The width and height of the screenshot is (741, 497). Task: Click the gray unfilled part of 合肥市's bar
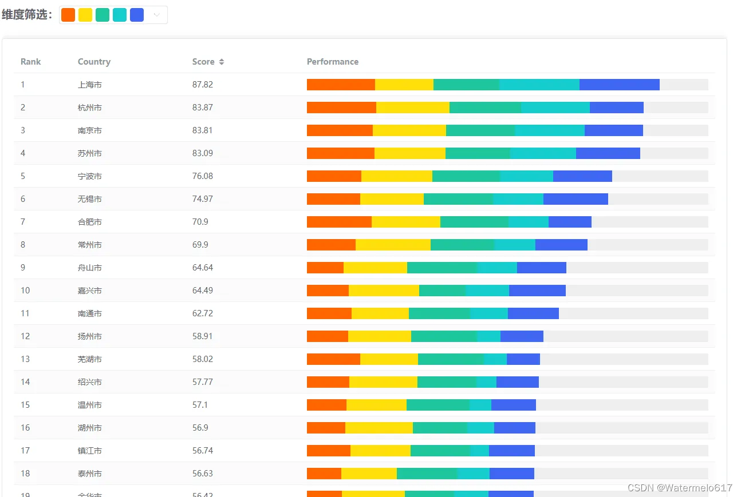coord(649,222)
